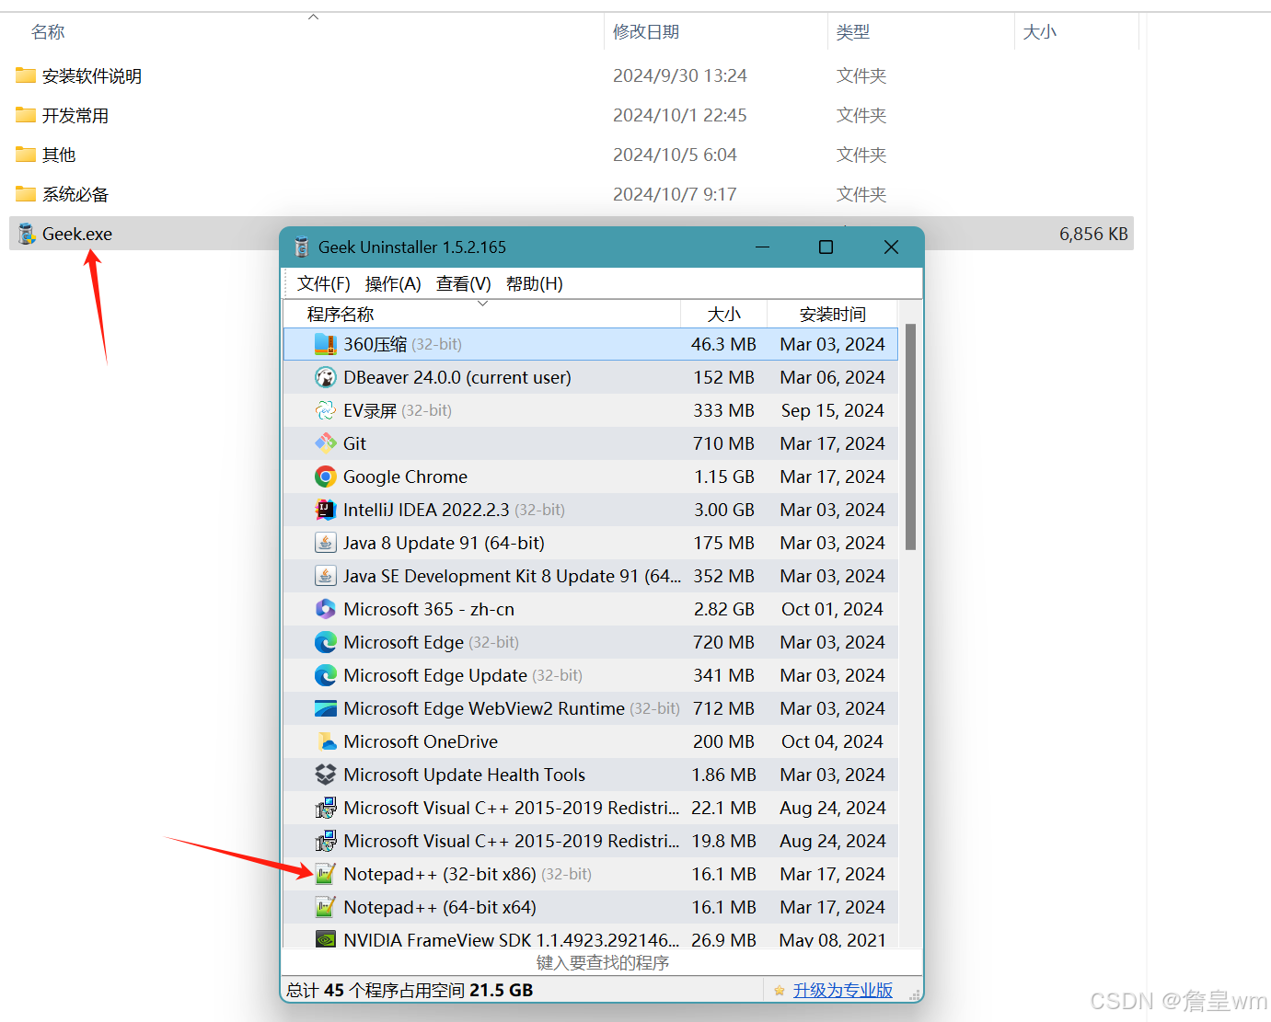Open the 查看(V) menu

[464, 284]
